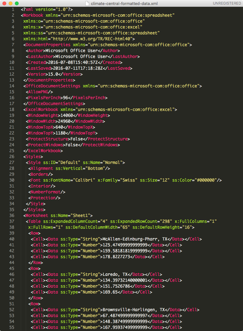The image size is (243, 331).
Task: Click Microsoft Office User in the Author line
Action: pos(72,51)
